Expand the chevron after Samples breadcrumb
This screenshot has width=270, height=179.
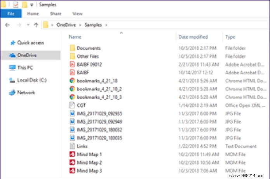pyautogui.click(x=106, y=25)
